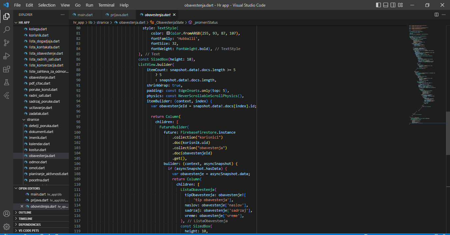Open the Source Control view
Screen dimensions: 450x235
point(6,43)
